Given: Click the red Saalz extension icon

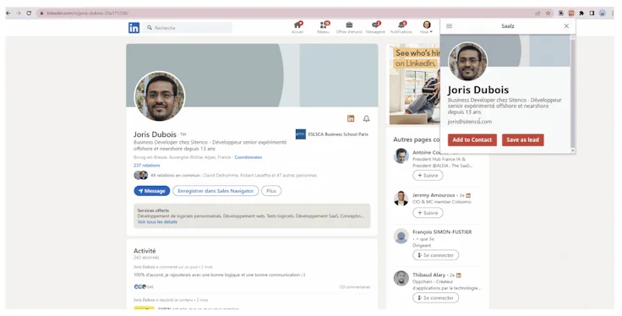Looking at the screenshot, I should click(x=571, y=13).
